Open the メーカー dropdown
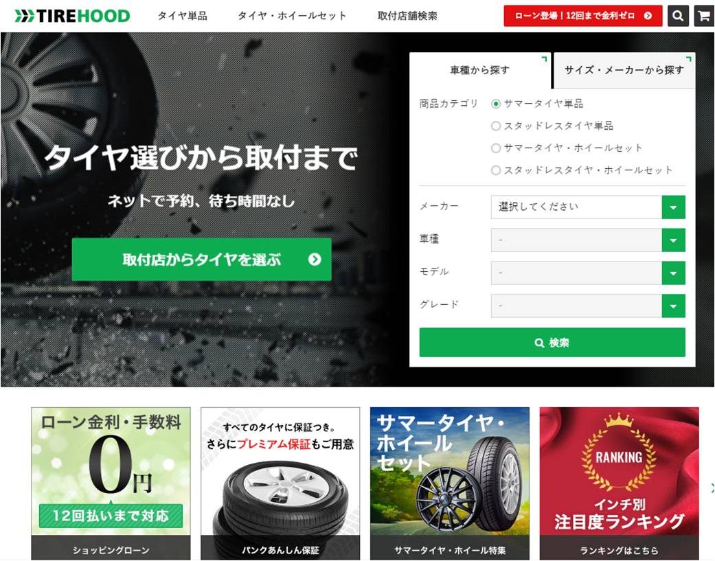 (588, 207)
